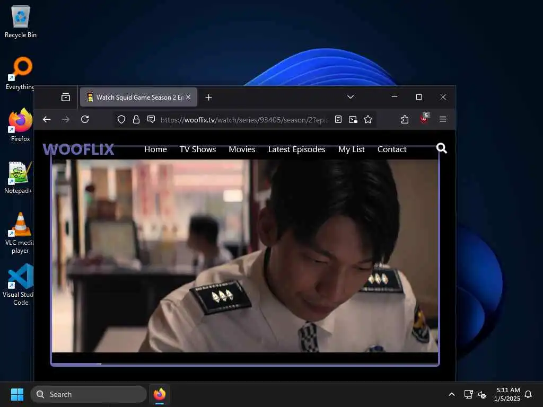
Task: Show hidden system tray icons
Action: click(x=452, y=394)
